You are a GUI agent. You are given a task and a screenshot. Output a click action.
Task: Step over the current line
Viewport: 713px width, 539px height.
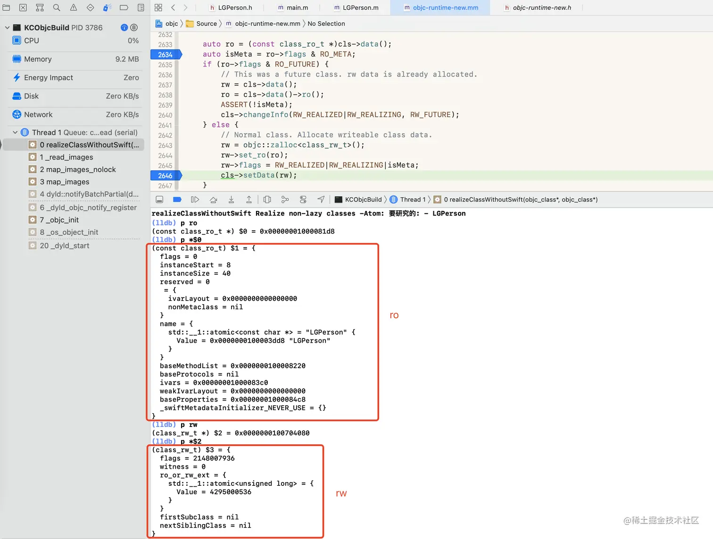tap(213, 200)
